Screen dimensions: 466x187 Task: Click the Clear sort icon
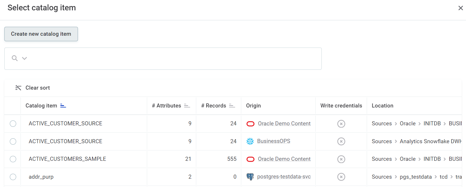[x=18, y=88]
